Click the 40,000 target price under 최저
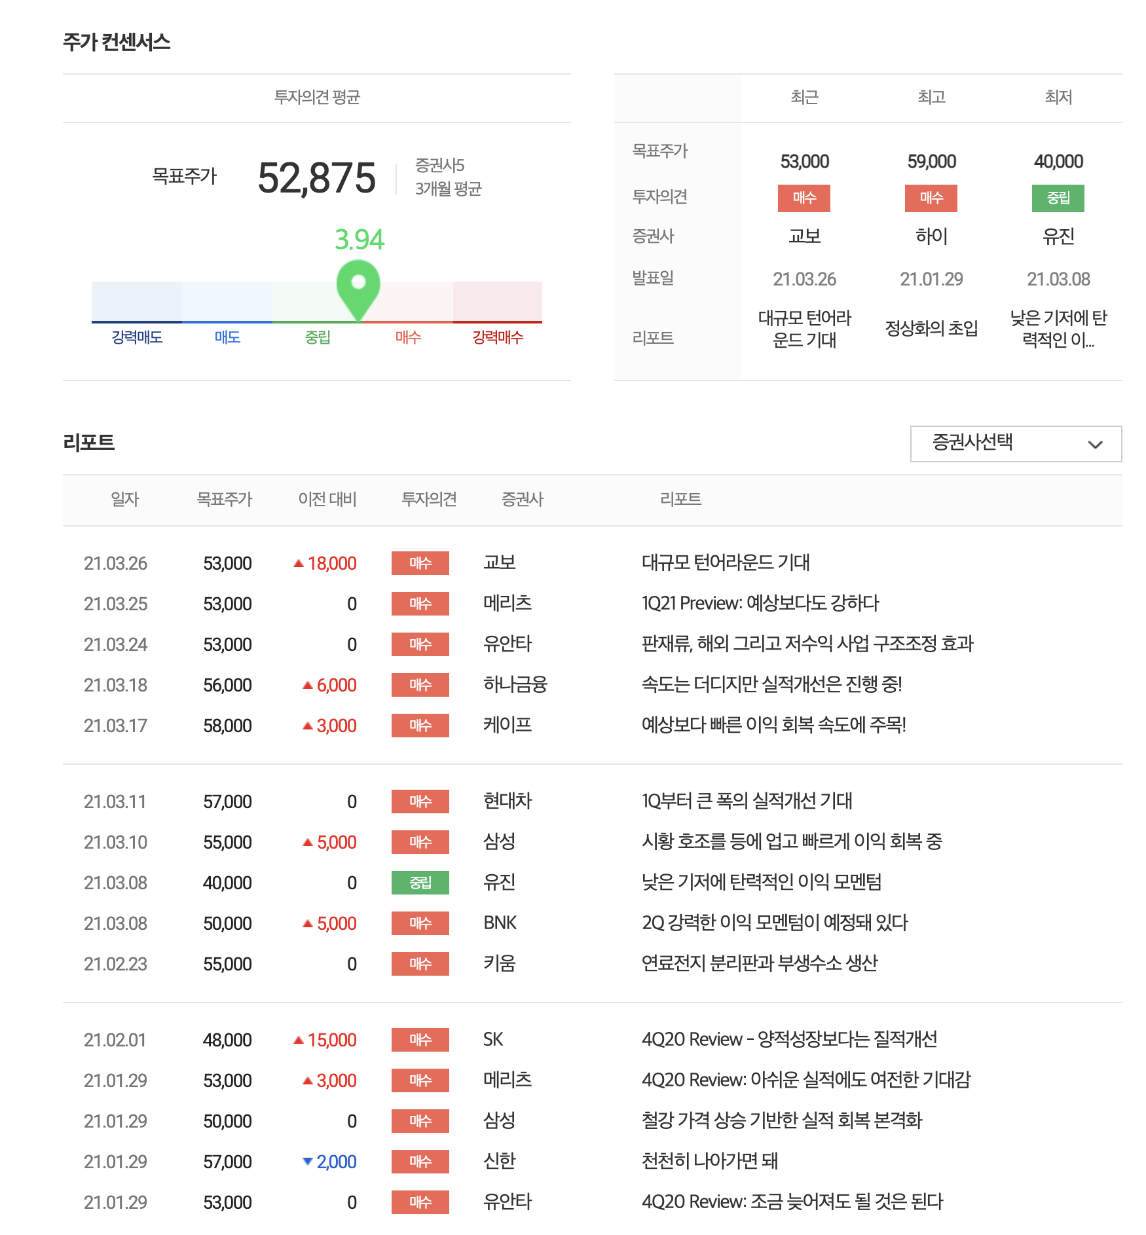Viewport: 1146px width, 1235px height. pyautogui.click(x=1058, y=162)
